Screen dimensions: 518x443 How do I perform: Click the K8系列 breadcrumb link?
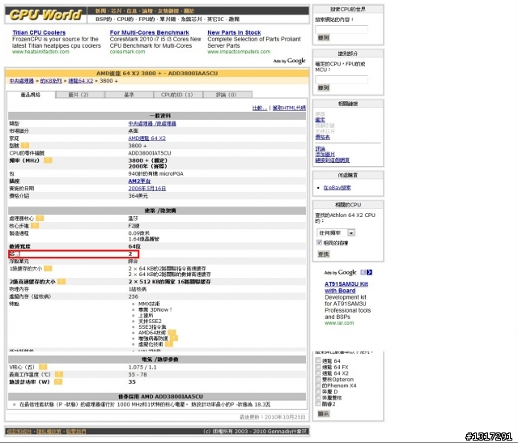click(51, 81)
